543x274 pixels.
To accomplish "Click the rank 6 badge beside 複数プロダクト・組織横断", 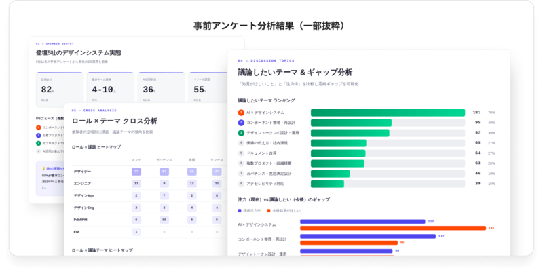I will coord(241,163).
